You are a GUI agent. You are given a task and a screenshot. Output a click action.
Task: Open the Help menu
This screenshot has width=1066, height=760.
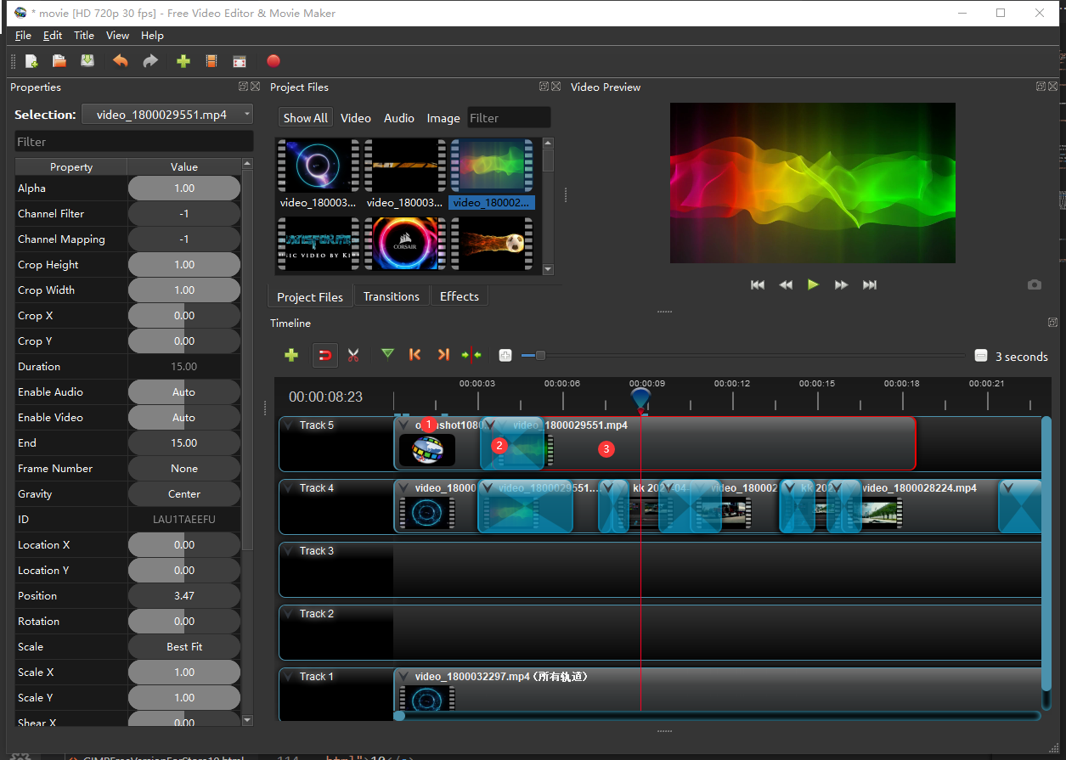point(152,36)
